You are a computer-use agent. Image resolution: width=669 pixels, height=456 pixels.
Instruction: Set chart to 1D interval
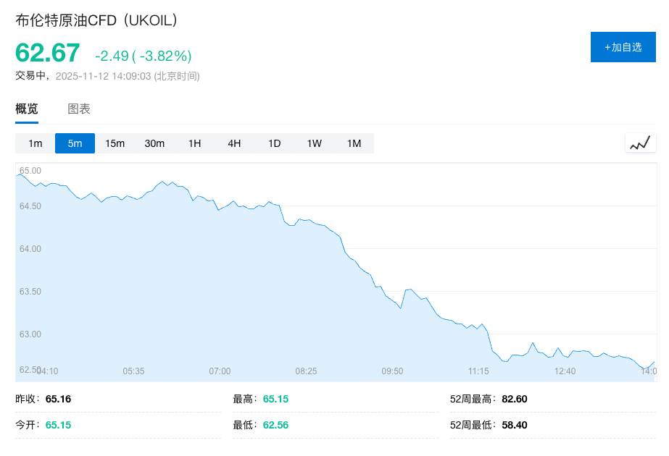(274, 143)
